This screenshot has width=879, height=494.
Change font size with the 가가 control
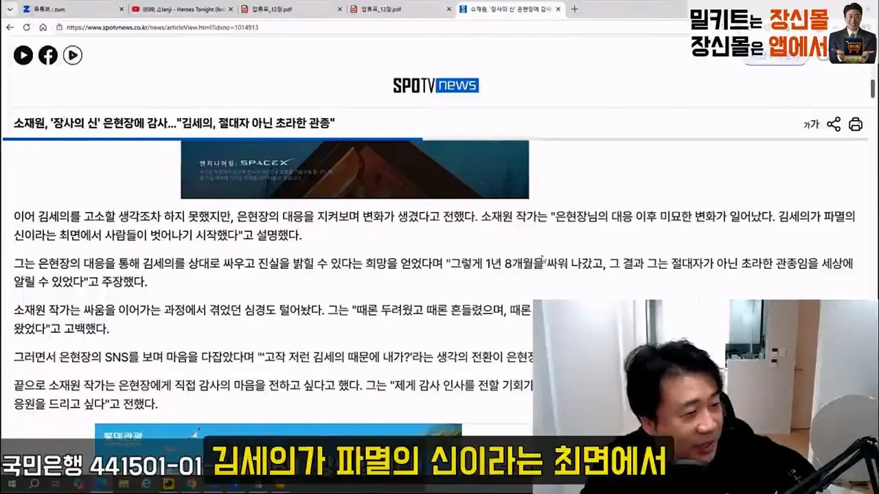pyautogui.click(x=811, y=124)
